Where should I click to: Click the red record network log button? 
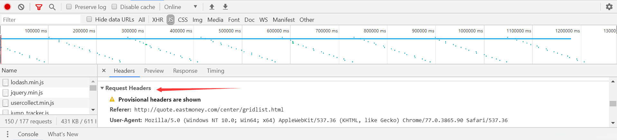[x=7, y=7]
